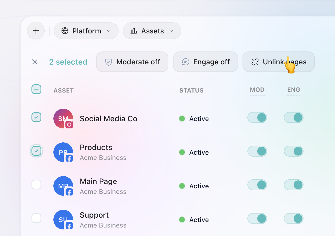Click the X to clear selection
This screenshot has height=236, width=335.
35,62
